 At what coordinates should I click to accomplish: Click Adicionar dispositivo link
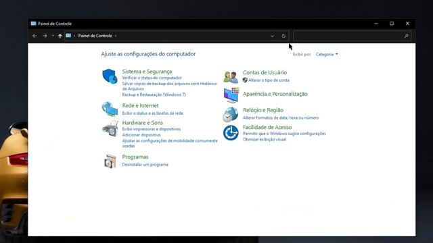[141, 135]
